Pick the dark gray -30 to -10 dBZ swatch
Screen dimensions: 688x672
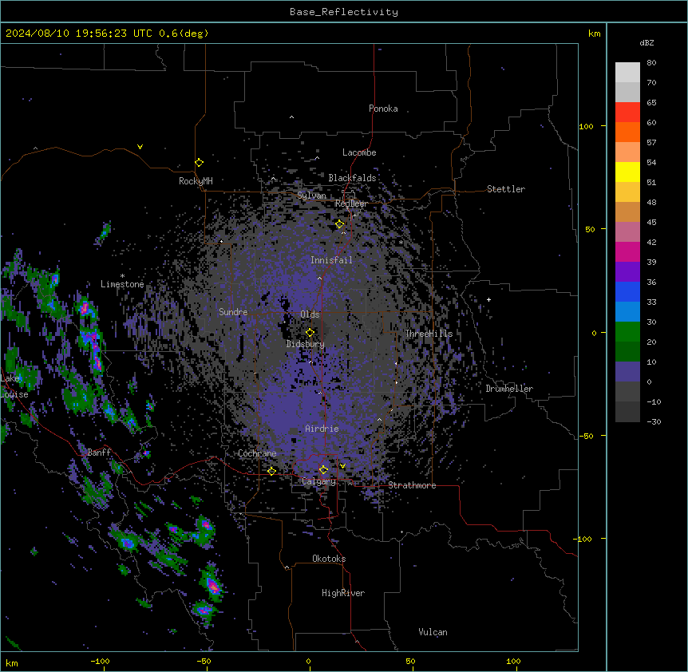(627, 412)
